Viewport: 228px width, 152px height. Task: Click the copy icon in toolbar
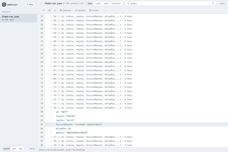click(49, 10)
